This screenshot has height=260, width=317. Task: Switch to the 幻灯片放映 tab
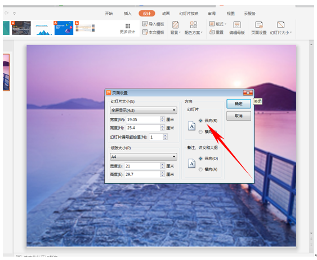coord(189,14)
